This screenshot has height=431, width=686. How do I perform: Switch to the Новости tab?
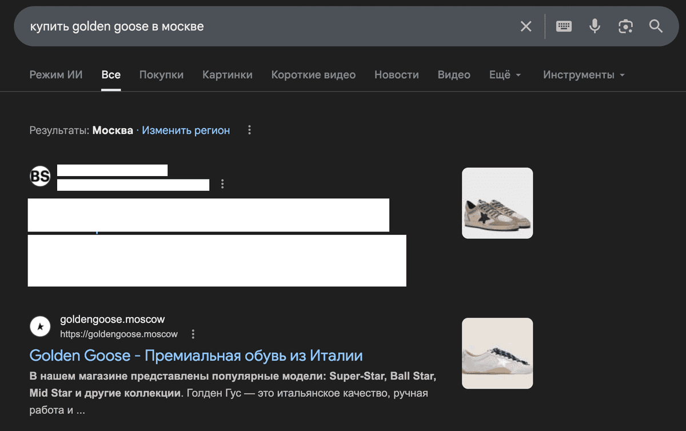[397, 75]
